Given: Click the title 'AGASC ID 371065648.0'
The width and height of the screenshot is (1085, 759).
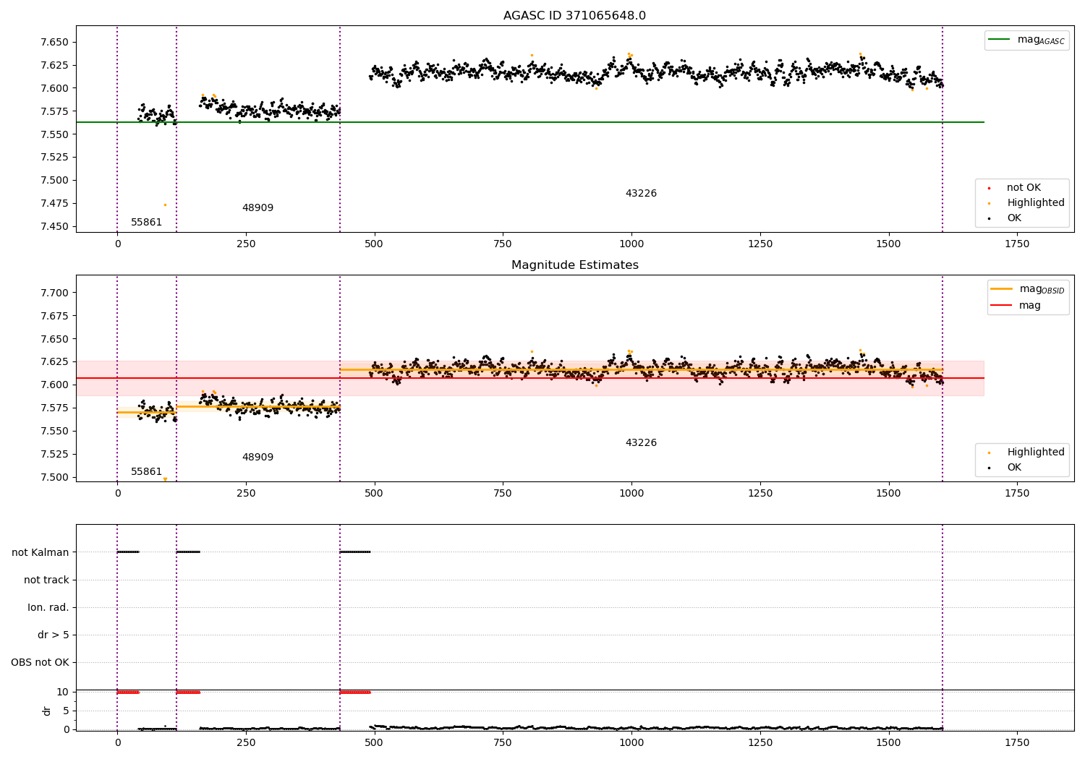Looking at the screenshot, I should point(574,16).
